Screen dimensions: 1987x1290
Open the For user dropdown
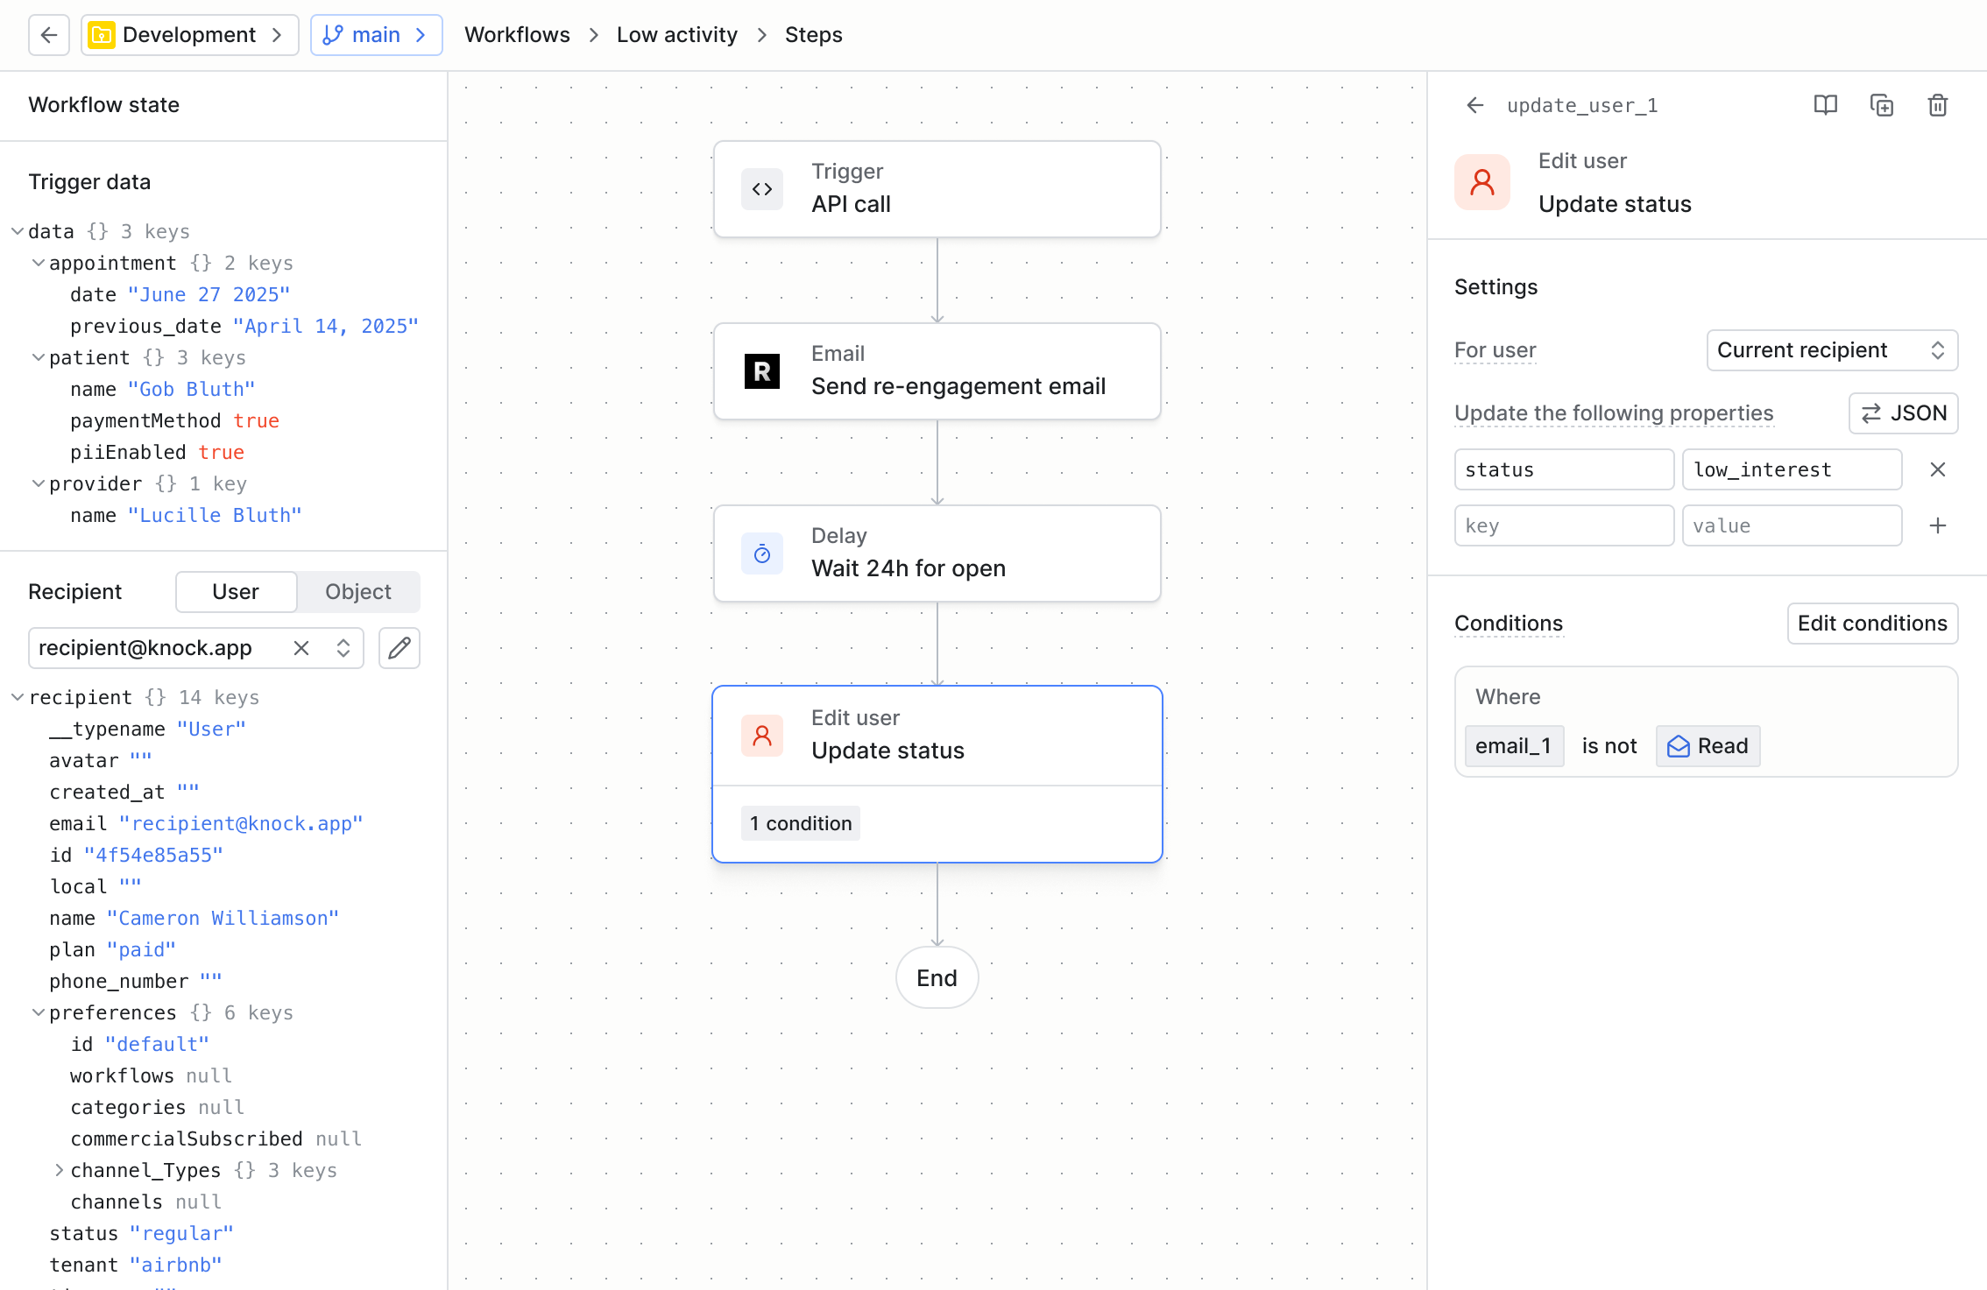click(1831, 350)
